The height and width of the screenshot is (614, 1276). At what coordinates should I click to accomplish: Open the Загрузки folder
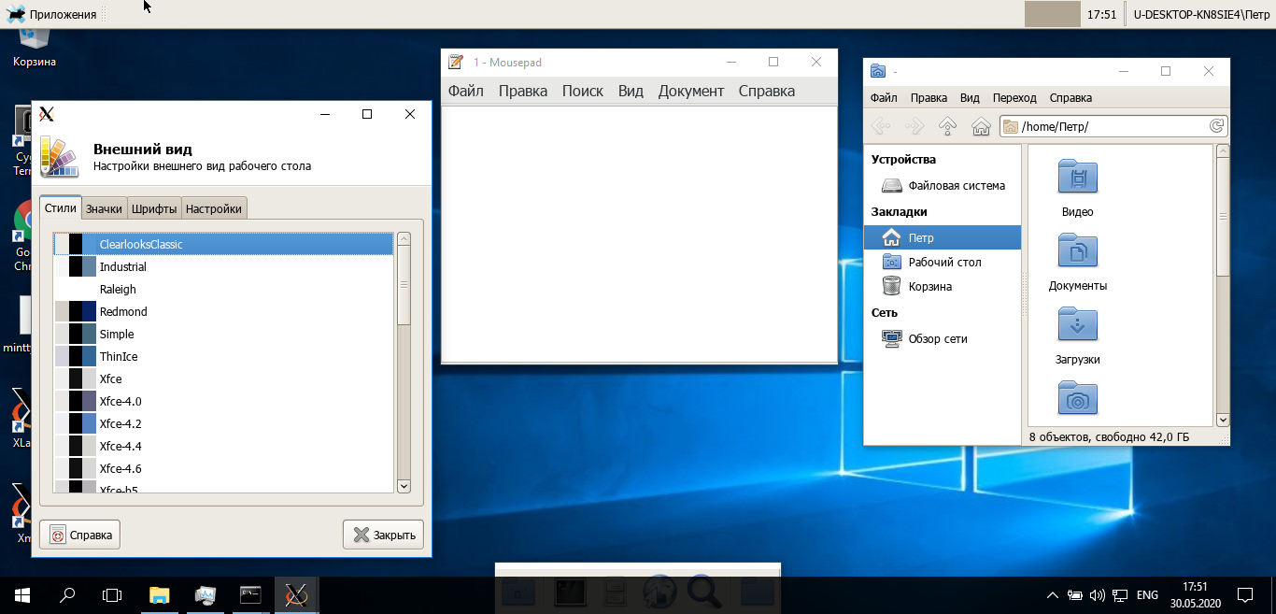tap(1077, 326)
